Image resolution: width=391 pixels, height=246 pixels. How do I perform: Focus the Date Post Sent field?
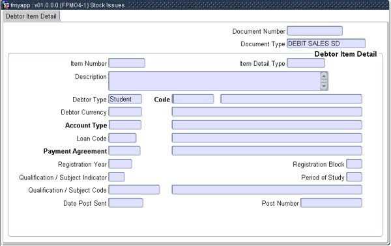(126, 202)
